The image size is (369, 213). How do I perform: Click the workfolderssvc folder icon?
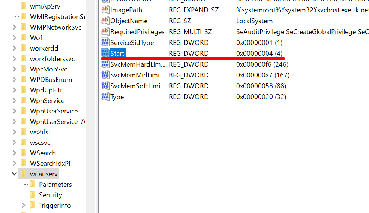coord(23,59)
